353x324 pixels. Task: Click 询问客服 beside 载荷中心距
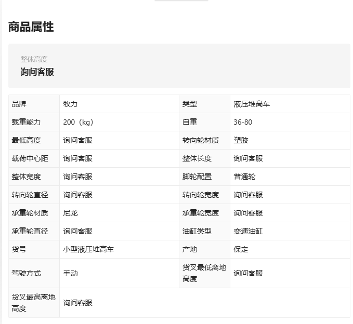pos(77,158)
